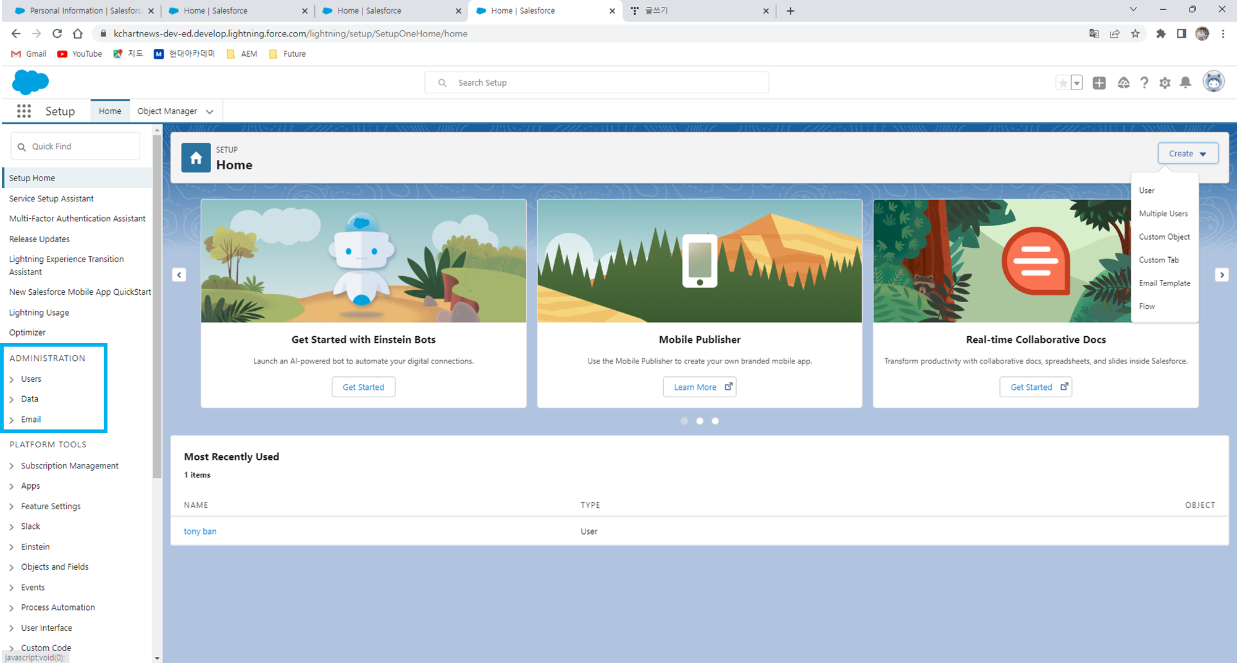Screen dimensions: 1237x663
Task: Select Multiple Users from Create menu
Action: click(1164, 214)
